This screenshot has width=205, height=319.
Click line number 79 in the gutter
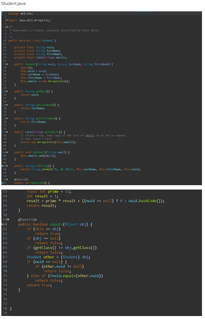pyautogui.click(x=5, y=313)
